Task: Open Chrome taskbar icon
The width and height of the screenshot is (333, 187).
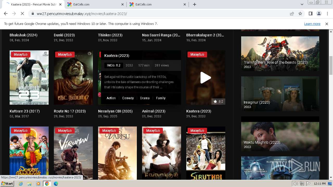Action: [47, 184]
